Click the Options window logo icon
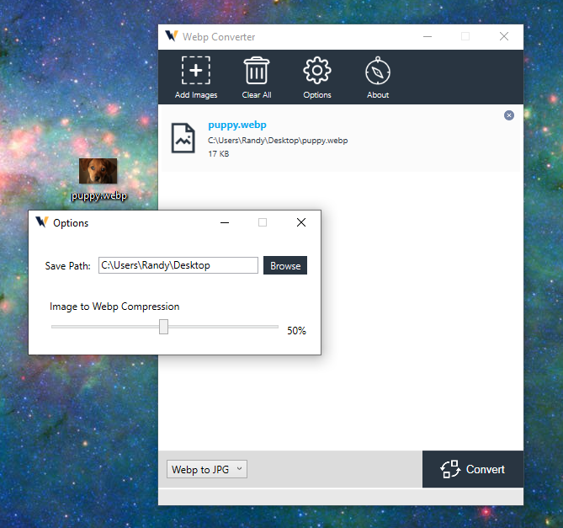This screenshot has width=563, height=528. (x=42, y=222)
